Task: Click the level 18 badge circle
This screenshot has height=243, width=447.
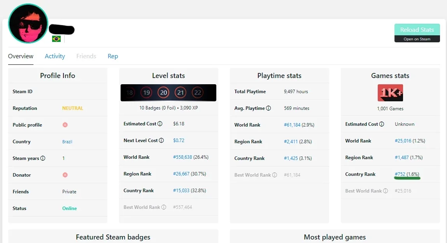Action: pos(130,92)
